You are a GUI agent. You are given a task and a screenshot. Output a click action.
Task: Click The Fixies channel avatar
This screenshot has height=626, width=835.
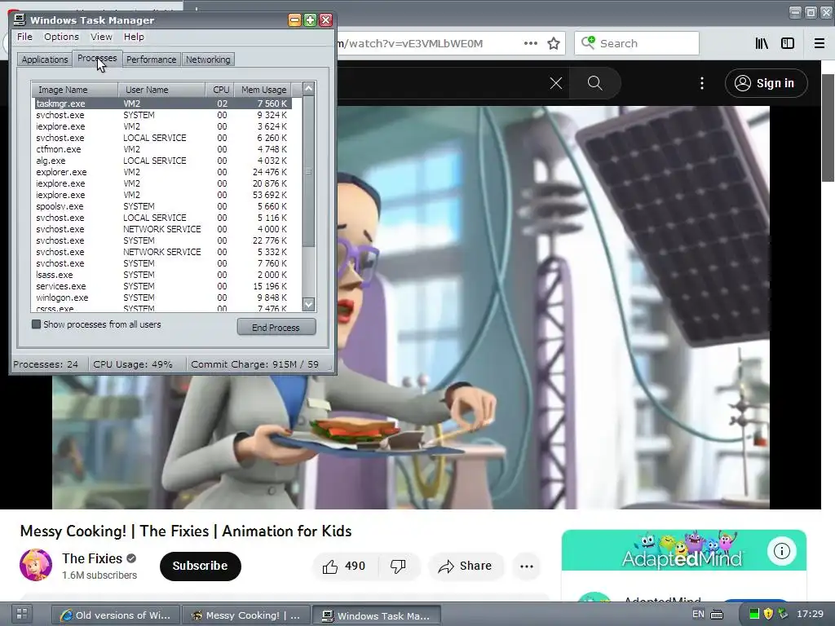pyautogui.click(x=36, y=565)
